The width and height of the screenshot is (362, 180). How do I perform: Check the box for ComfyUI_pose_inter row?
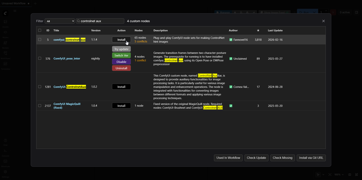coord(40,59)
